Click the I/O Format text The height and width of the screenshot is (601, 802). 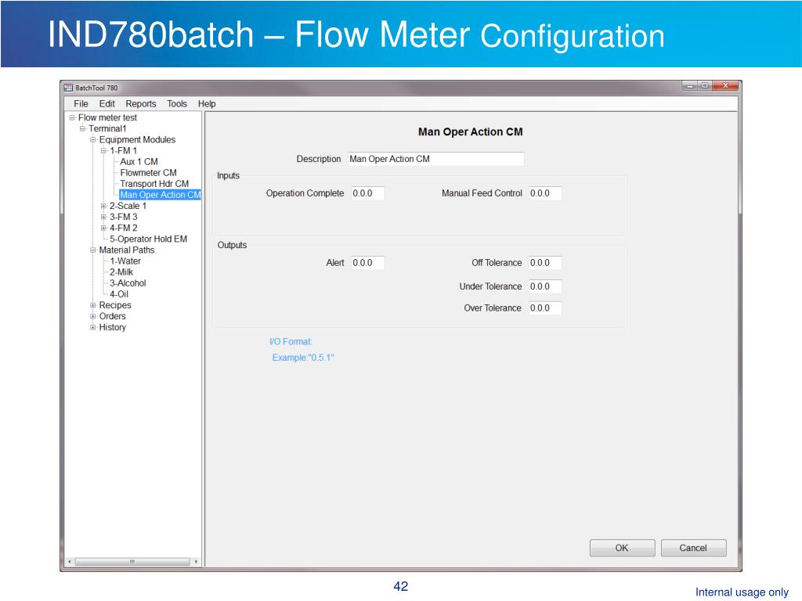coord(291,341)
